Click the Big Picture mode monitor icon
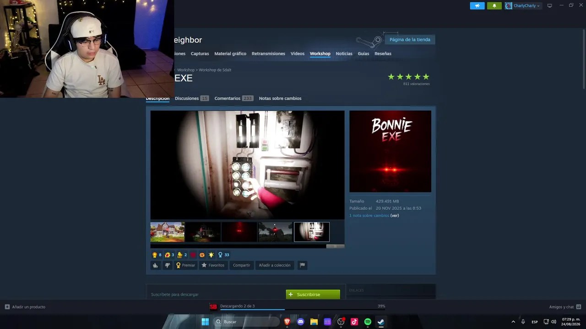This screenshot has height=329, width=586. 549,6
